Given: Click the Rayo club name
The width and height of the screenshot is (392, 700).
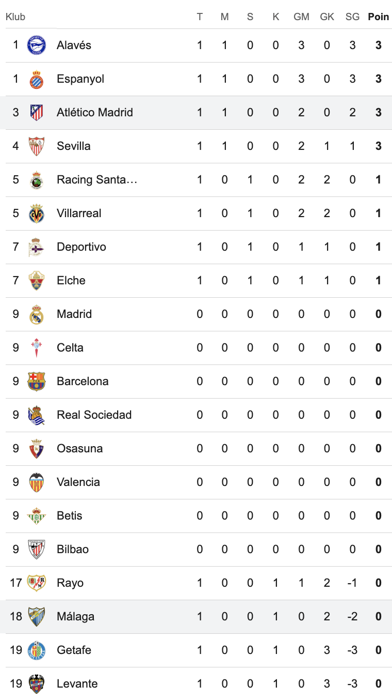Looking at the screenshot, I should tap(70, 583).
